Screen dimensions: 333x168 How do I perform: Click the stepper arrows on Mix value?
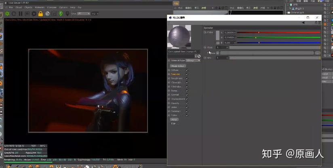click(227, 58)
